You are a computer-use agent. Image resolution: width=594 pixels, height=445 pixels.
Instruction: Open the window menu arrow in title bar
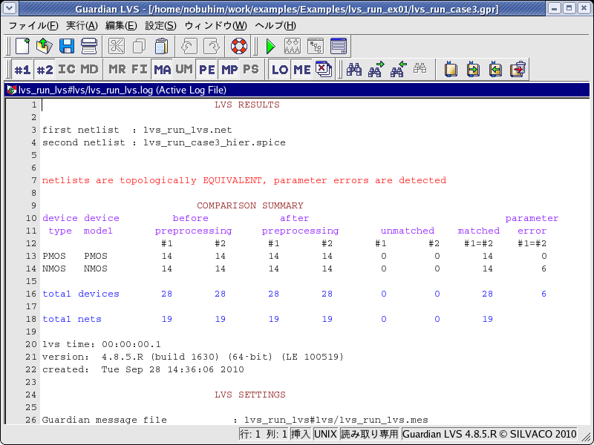pyautogui.click(x=10, y=8)
